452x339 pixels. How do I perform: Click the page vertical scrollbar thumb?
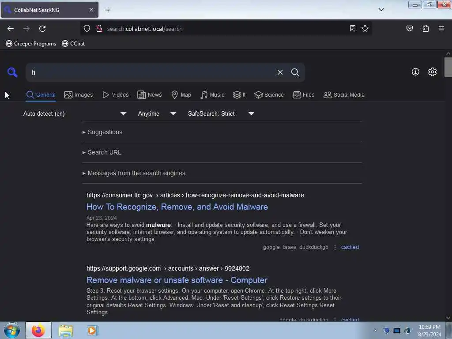[448, 67]
